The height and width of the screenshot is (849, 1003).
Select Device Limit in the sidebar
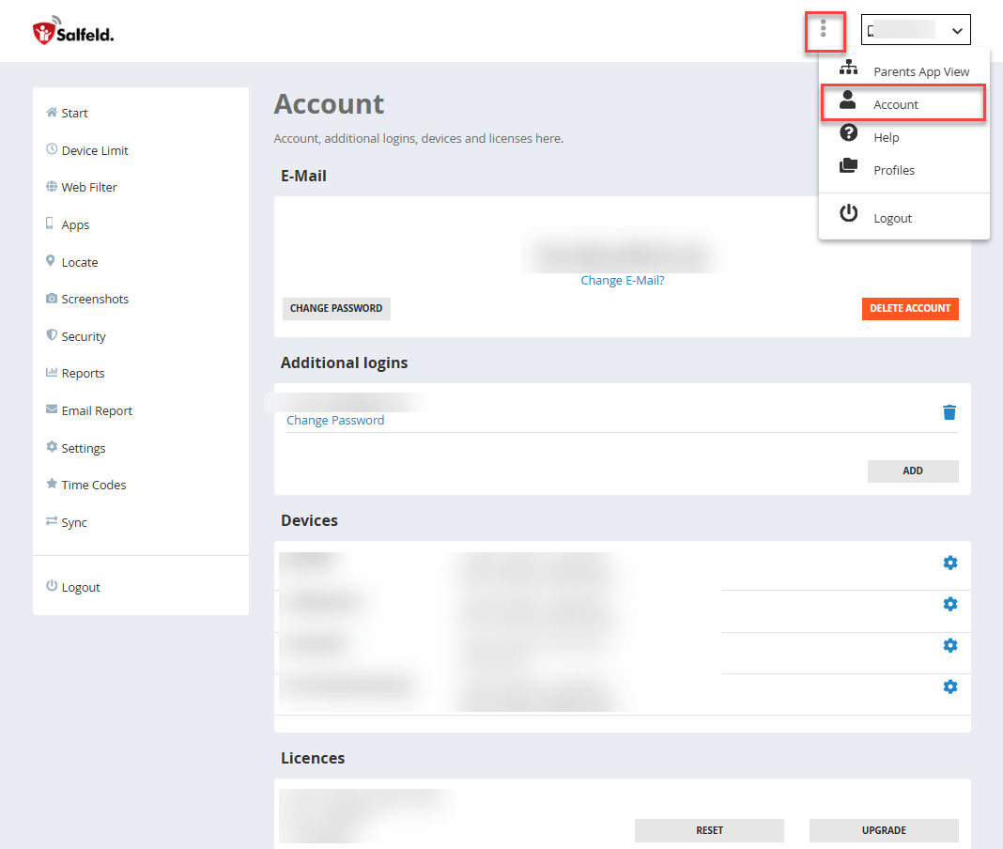95,149
